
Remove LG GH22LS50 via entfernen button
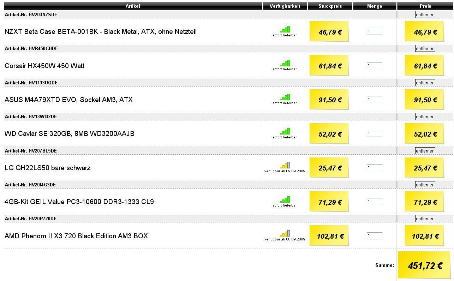pos(425,151)
